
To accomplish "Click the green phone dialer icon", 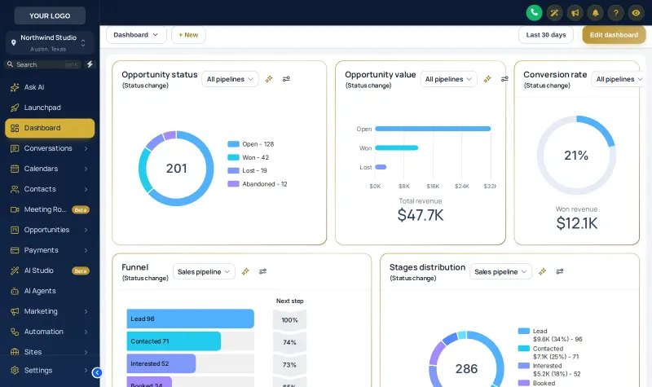I will [x=534, y=12].
